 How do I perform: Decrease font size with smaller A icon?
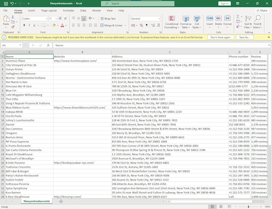66,18
